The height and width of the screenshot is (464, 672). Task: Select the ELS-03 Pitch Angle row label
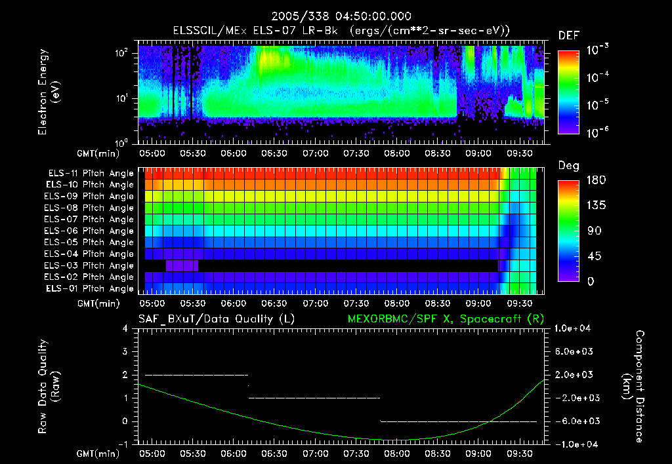[x=89, y=265]
